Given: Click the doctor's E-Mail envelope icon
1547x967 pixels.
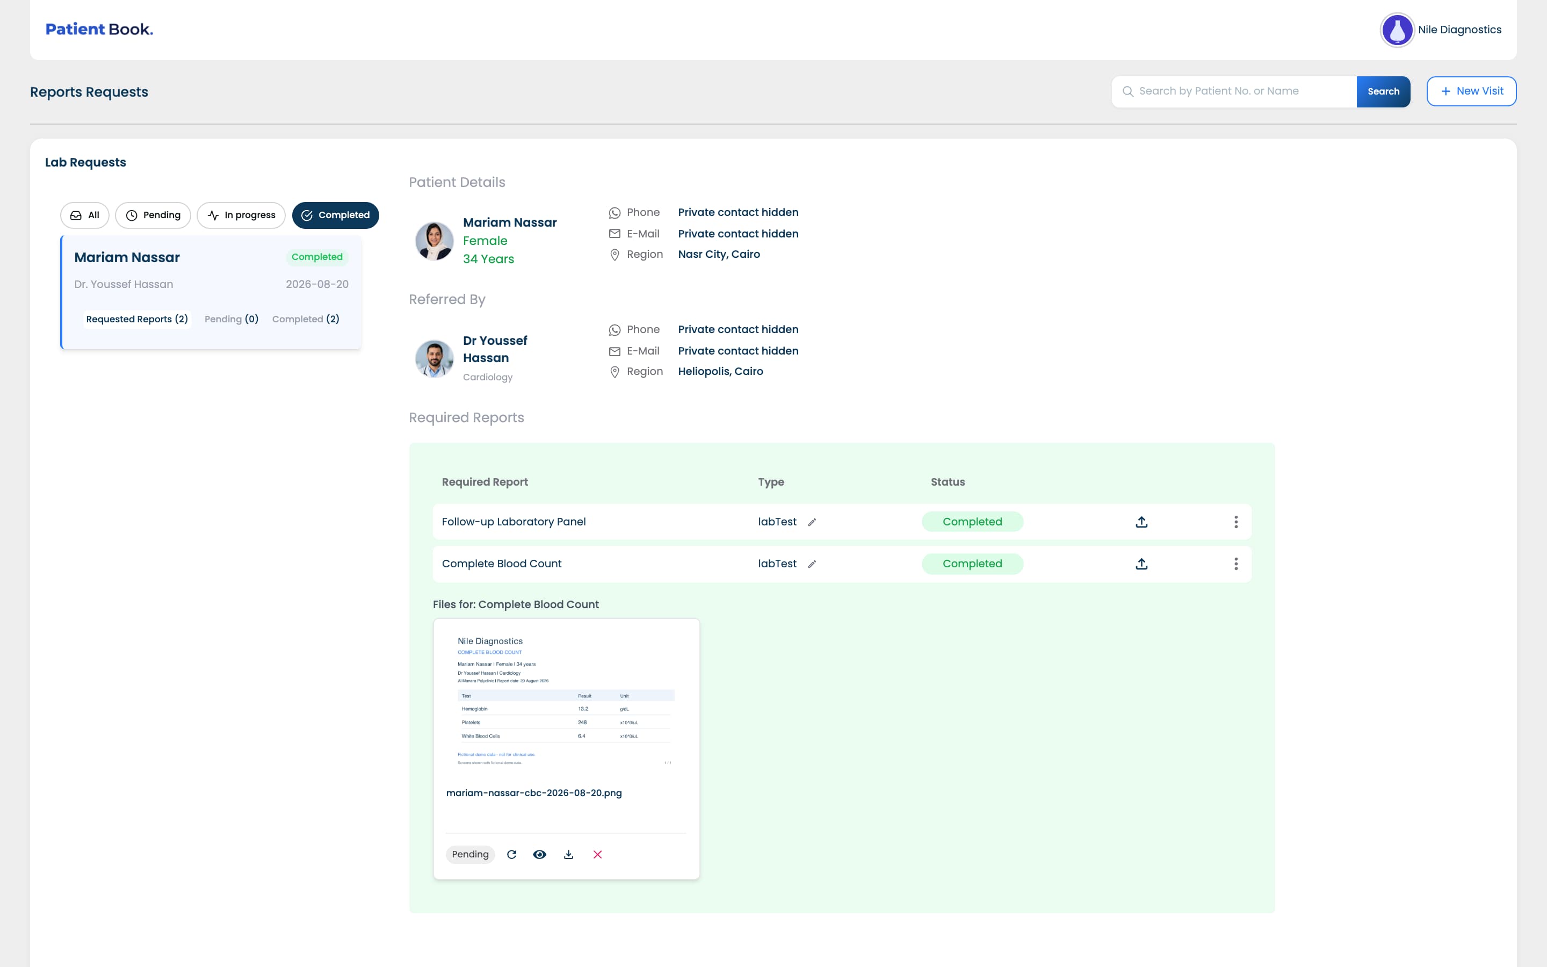Looking at the screenshot, I should pyautogui.click(x=615, y=351).
